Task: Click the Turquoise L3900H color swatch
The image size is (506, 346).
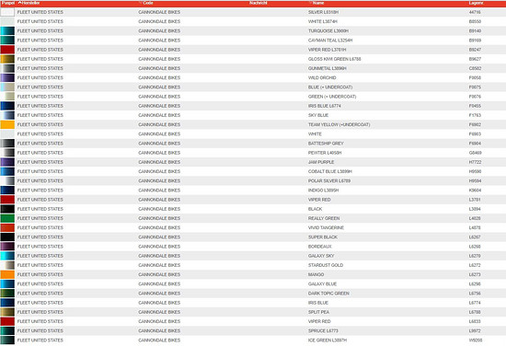Action: tap(7, 30)
